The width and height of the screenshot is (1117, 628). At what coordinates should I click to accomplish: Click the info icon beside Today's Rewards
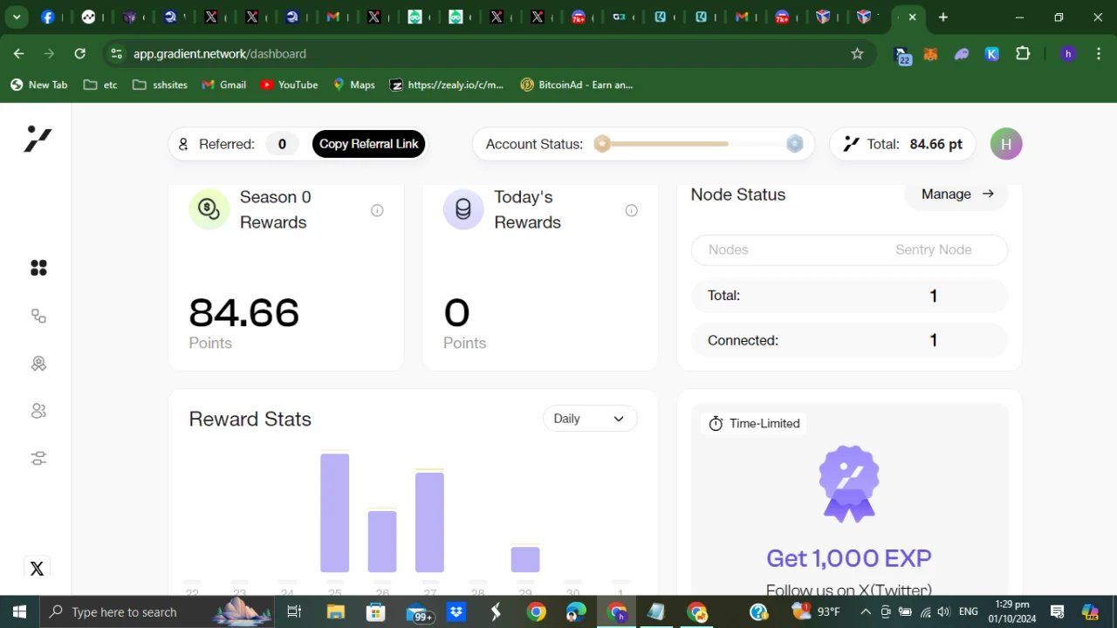(631, 210)
